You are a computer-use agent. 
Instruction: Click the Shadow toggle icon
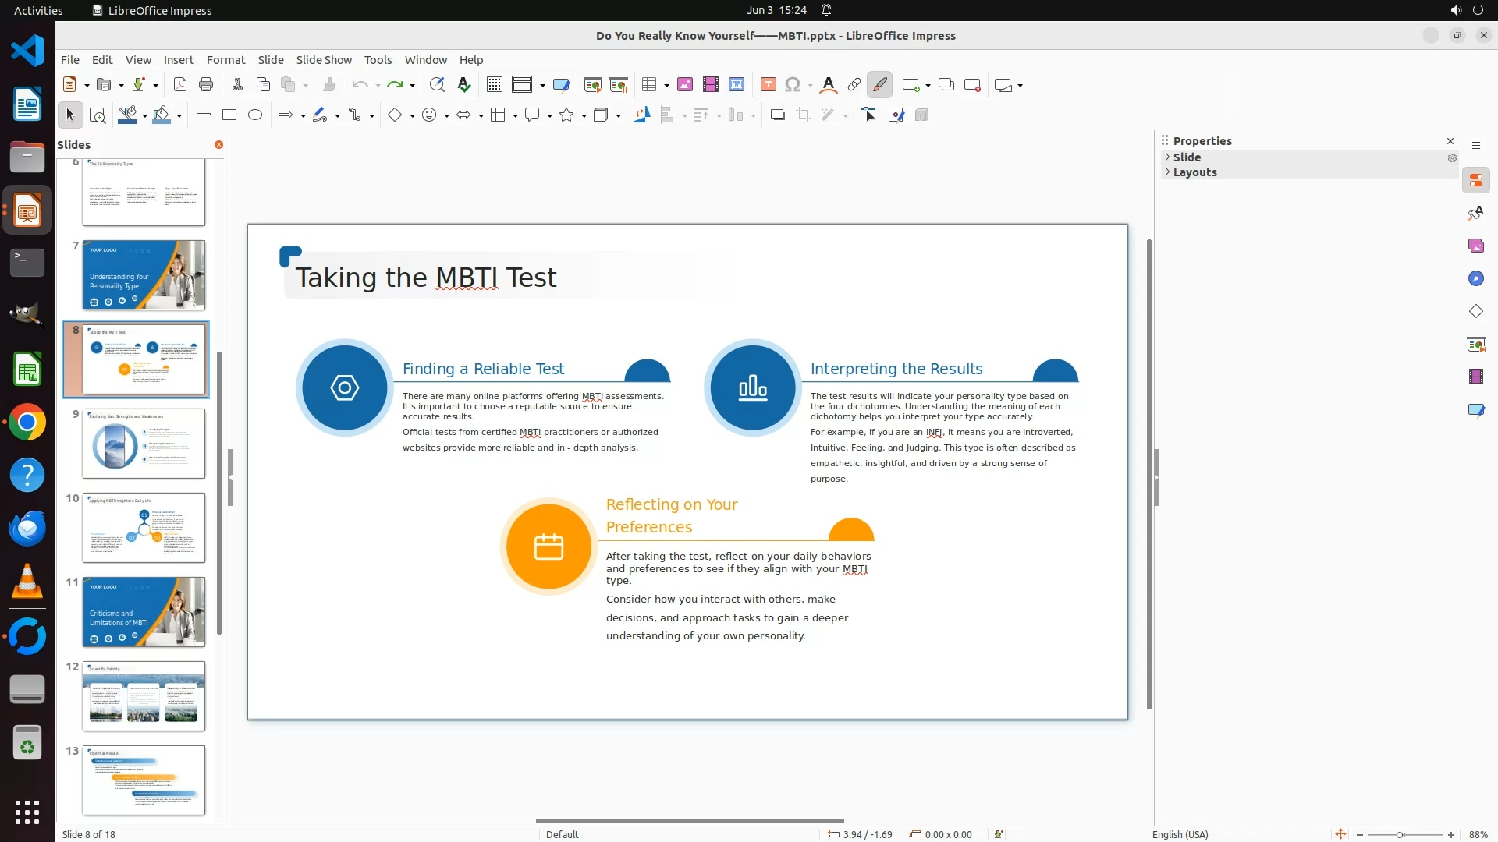tap(777, 115)
